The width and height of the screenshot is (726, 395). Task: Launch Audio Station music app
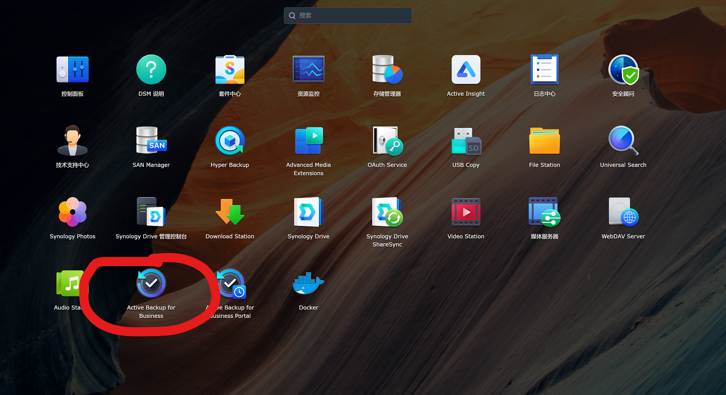pyautogui.click(x=70, y=283)
